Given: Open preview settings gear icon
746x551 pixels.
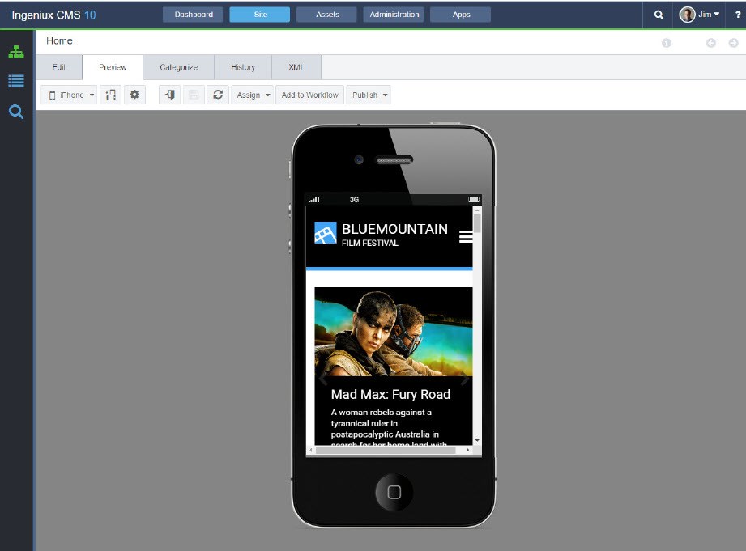Looking at the screenshot, I should point(134,95).
